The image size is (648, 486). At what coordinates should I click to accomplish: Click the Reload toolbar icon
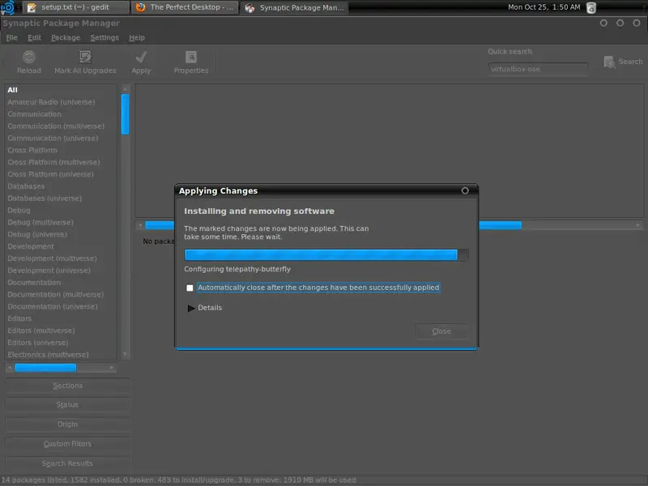29,57
